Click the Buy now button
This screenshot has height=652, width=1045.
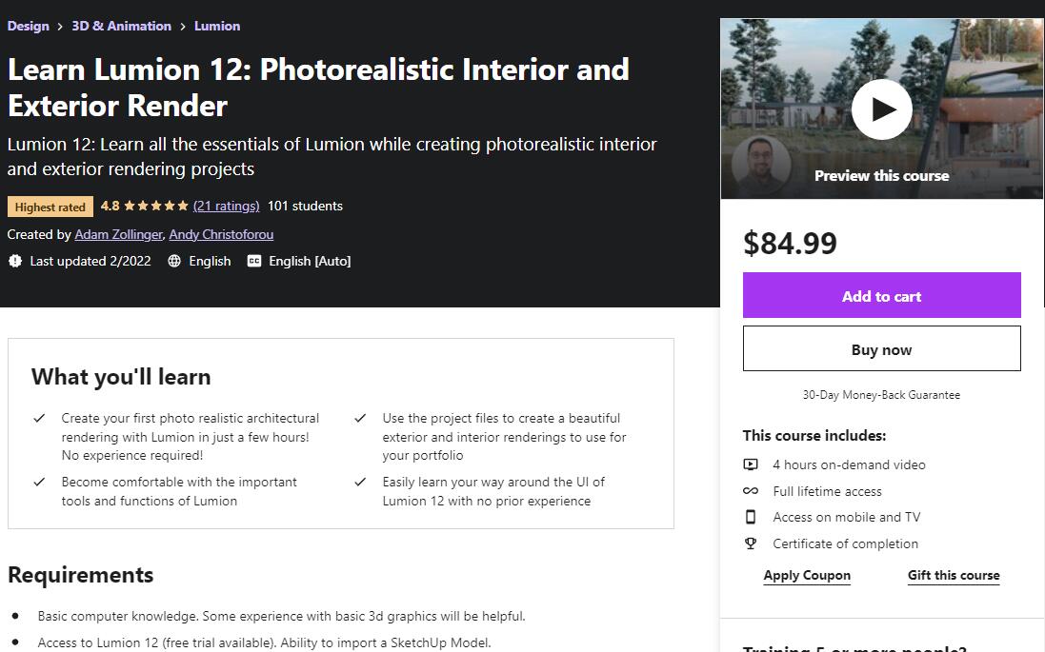(x=882, y=348)
